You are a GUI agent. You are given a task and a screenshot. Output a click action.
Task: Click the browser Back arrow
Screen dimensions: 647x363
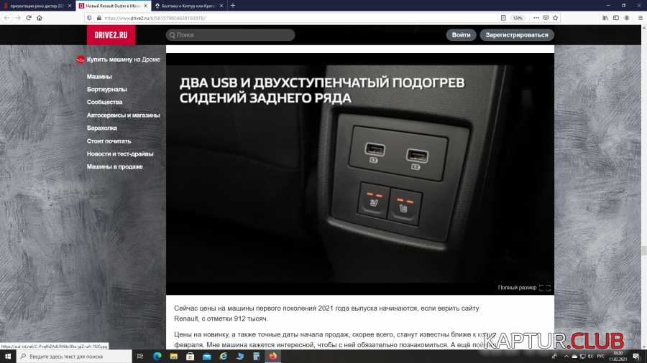(6, 18)
